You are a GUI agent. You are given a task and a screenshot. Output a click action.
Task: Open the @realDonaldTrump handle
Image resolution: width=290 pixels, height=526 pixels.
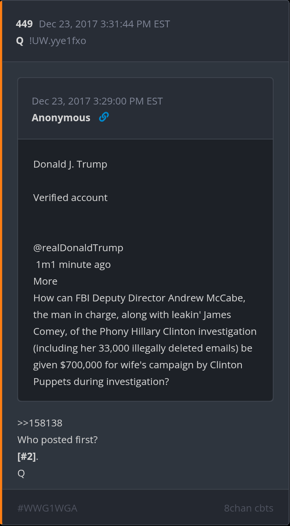(x=78, y=248)
